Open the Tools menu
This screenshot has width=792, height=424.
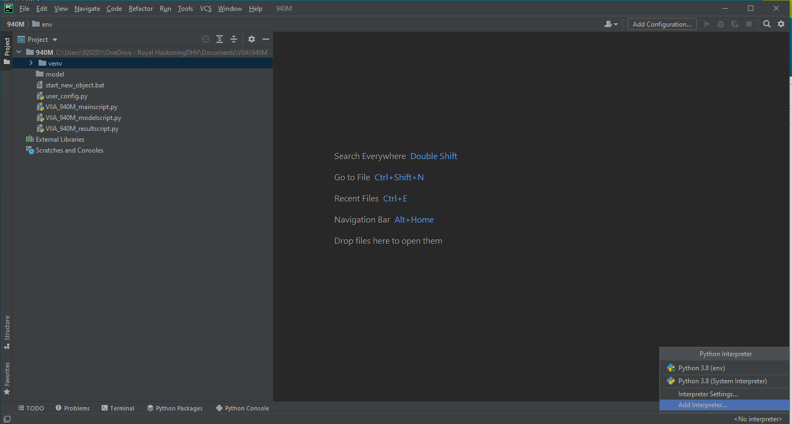click(185, 9)
